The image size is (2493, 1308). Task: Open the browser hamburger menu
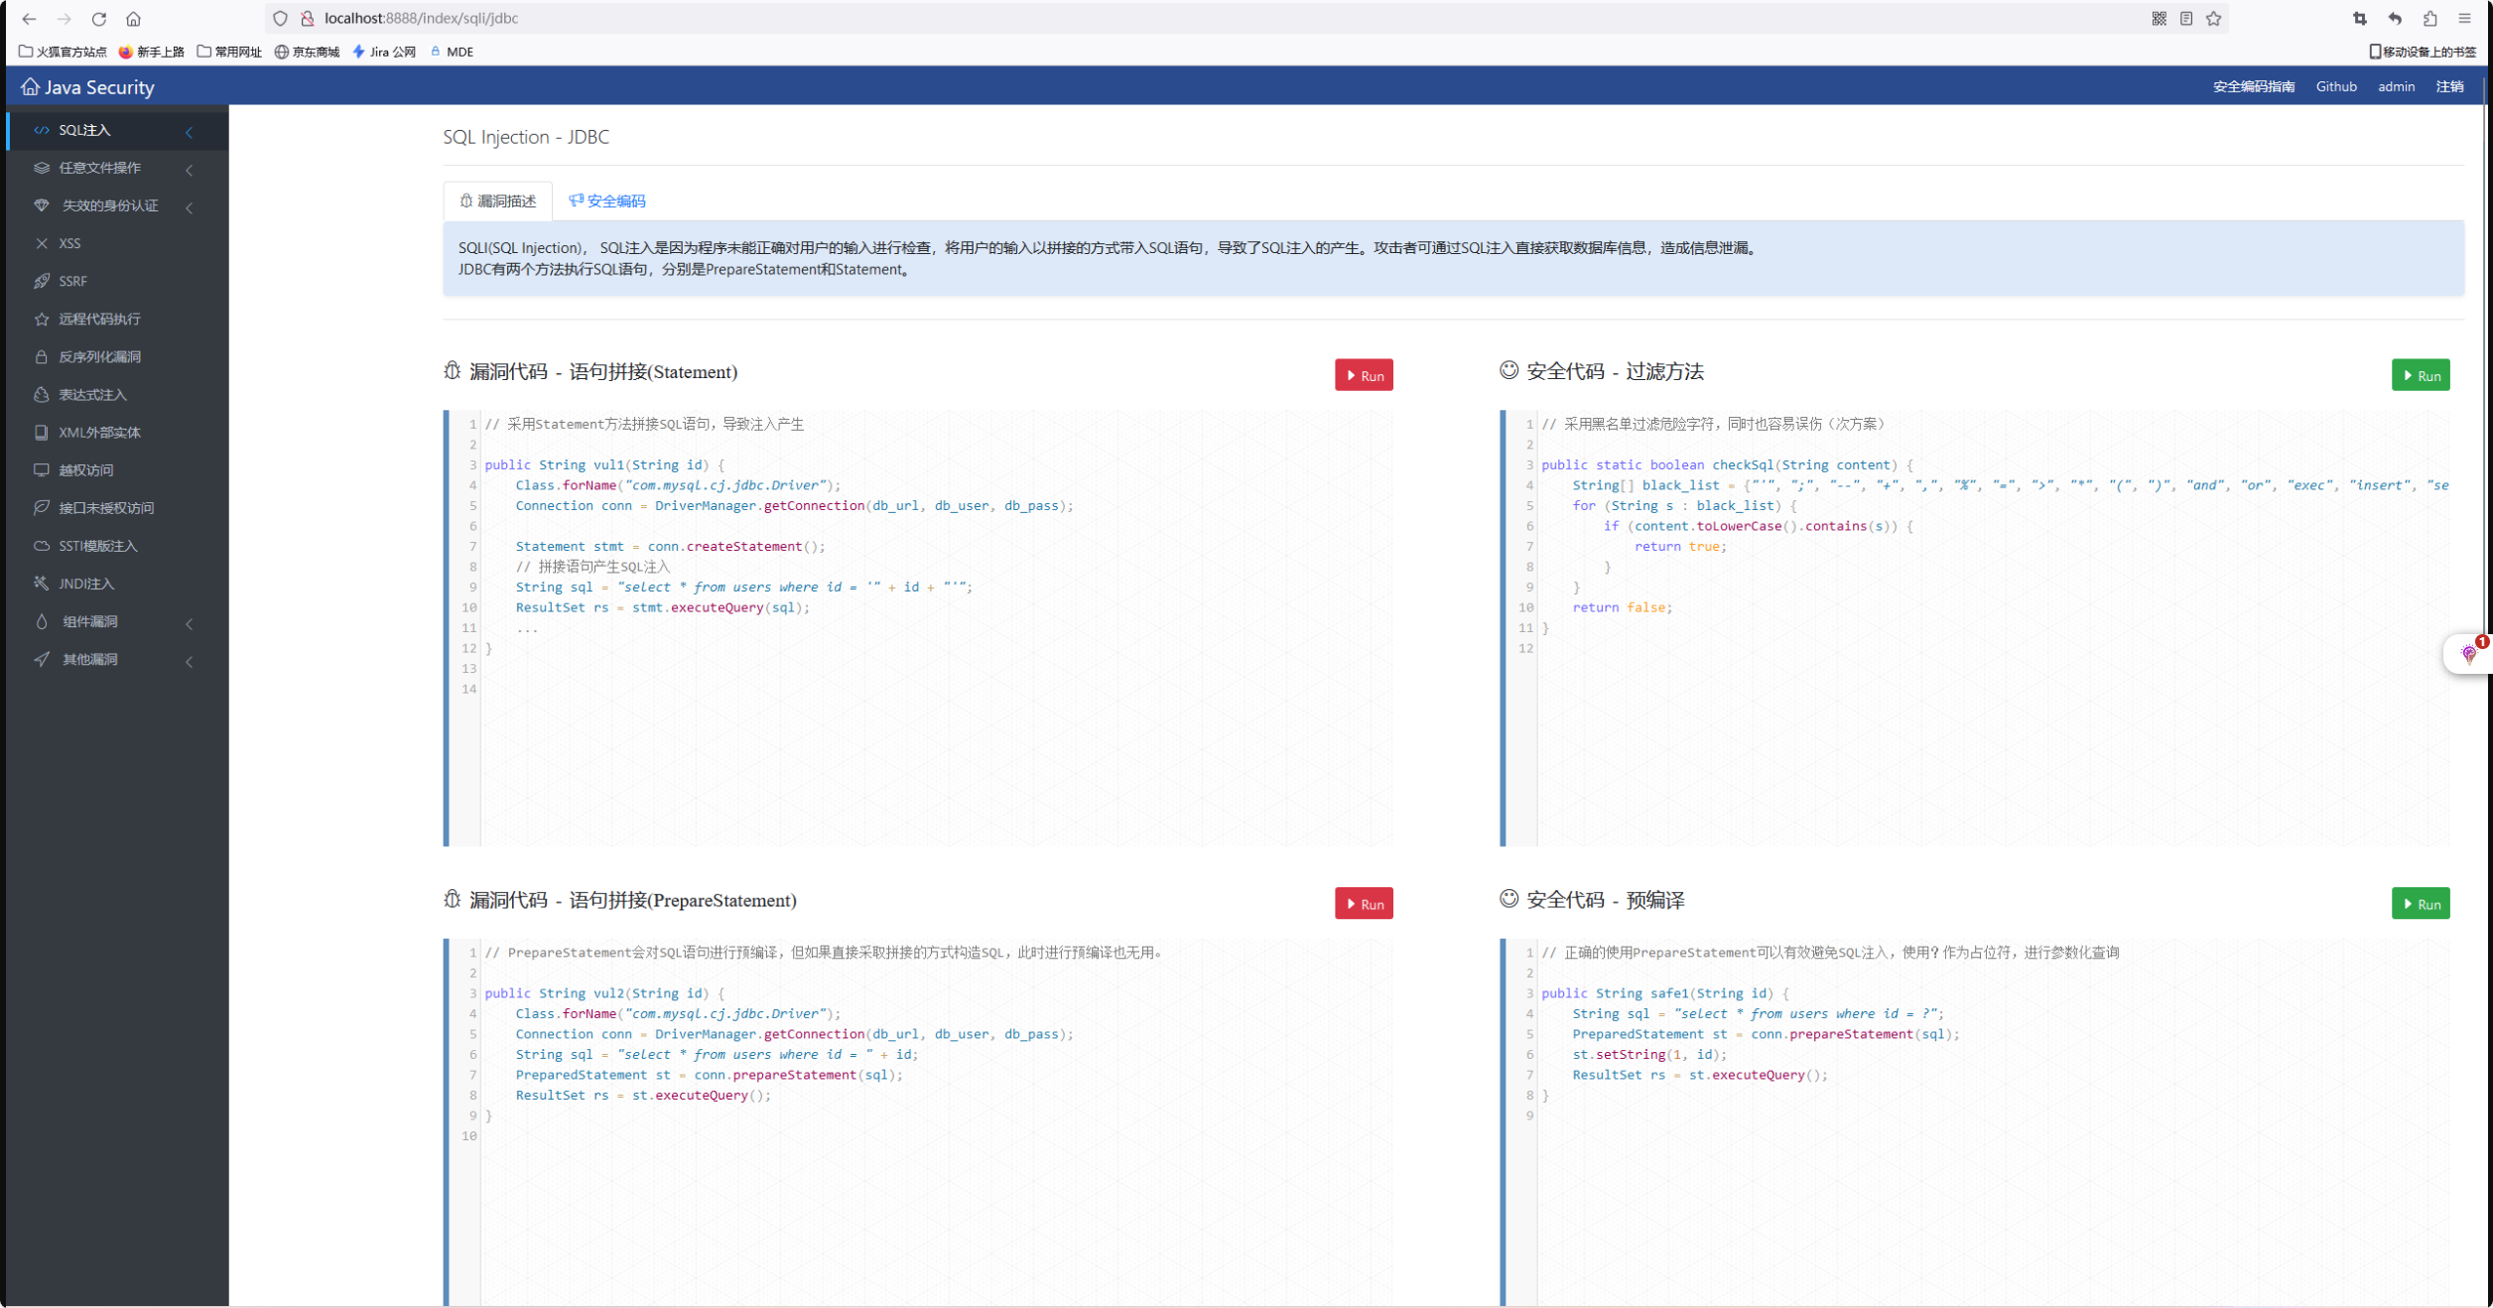(x=2464, y=19)
